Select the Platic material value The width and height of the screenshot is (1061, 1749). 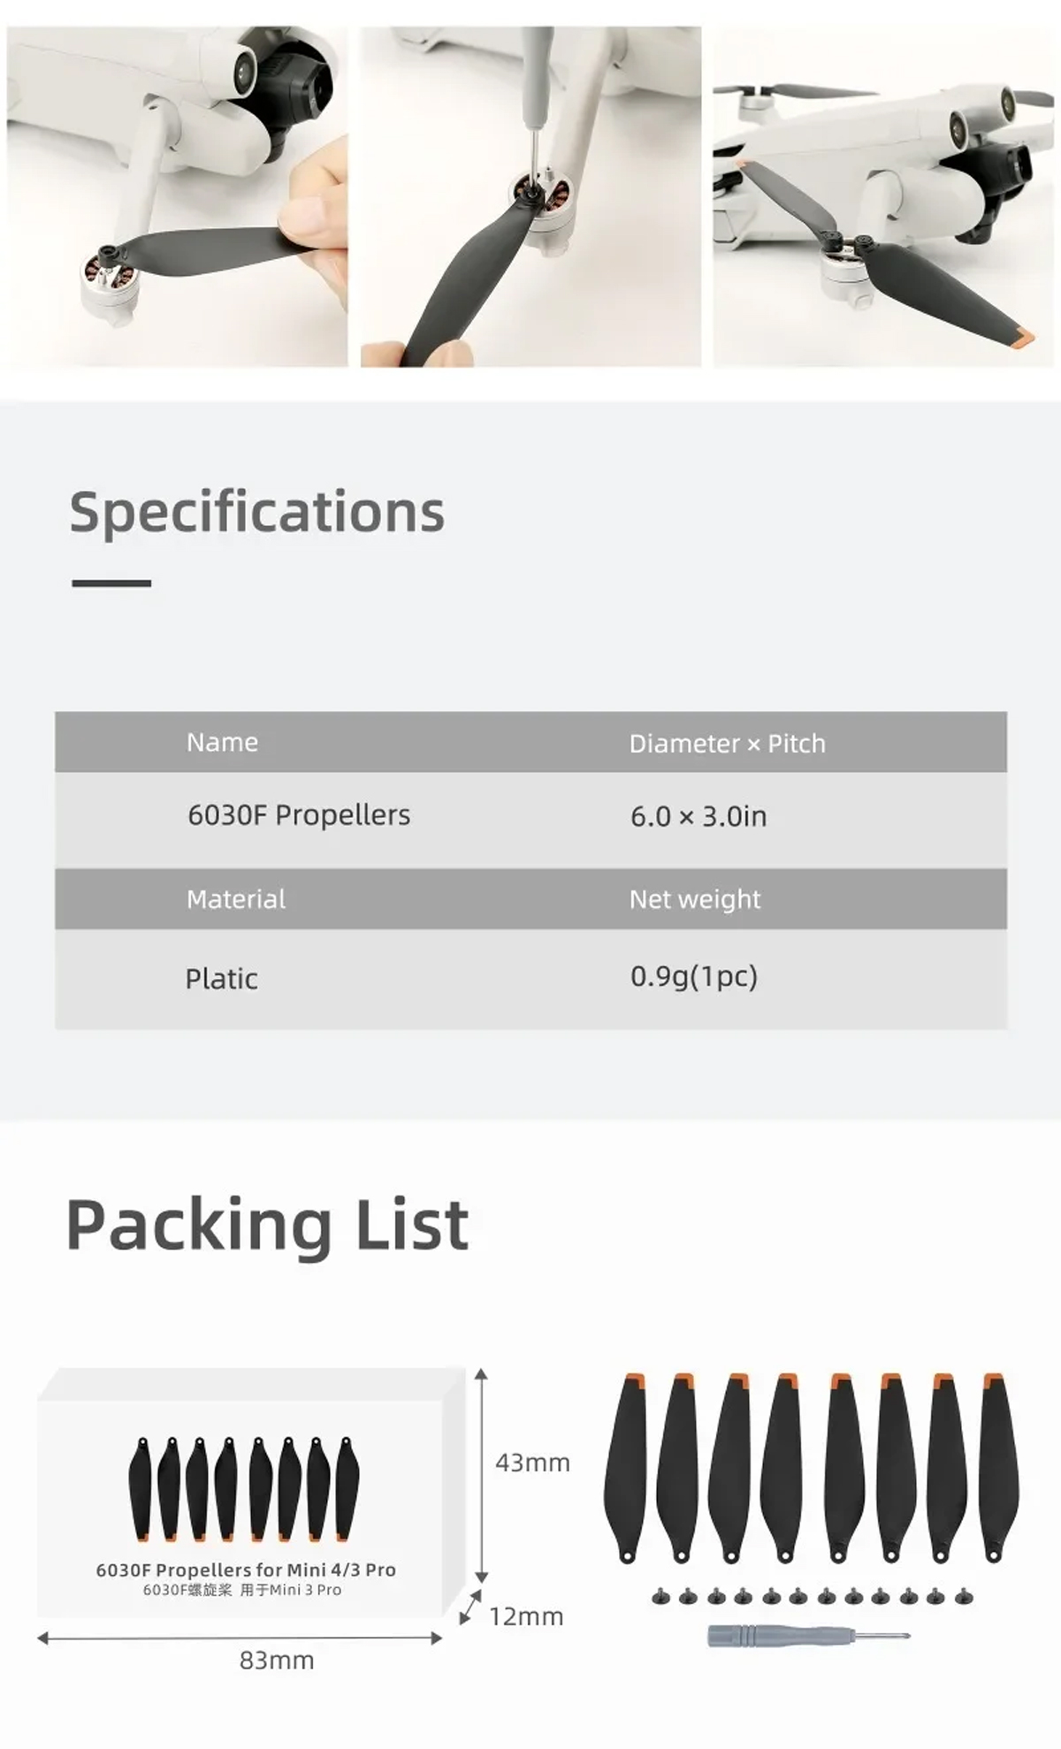[x=221, y=979]
